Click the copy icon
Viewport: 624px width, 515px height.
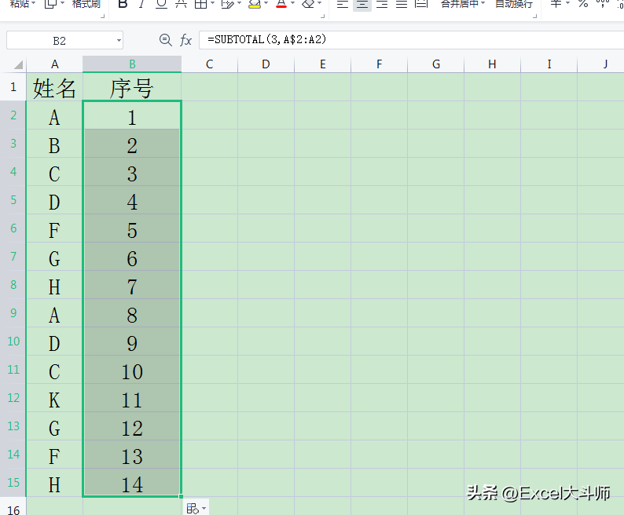pos(51,5)
